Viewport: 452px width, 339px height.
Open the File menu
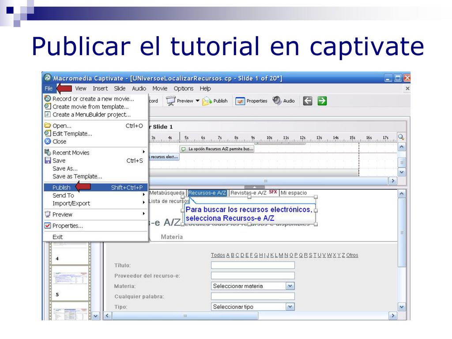click(x=49, y=88)
